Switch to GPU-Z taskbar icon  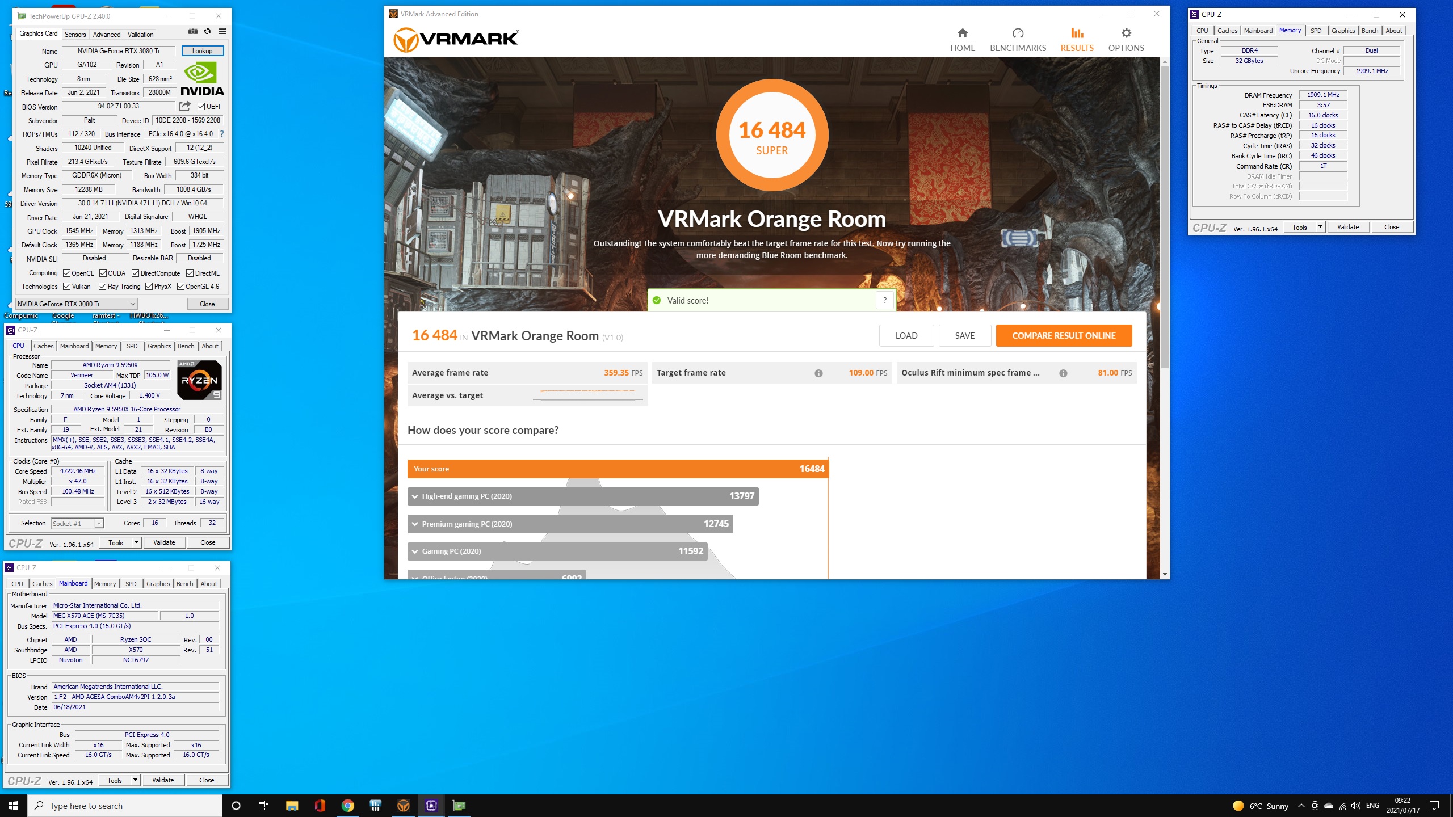pyautogui.click(x=459, y=806)
